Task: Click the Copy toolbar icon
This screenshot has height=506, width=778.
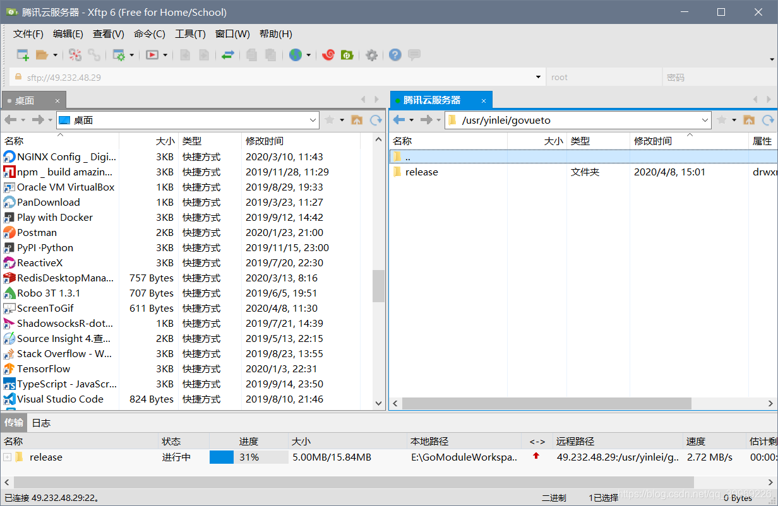Action: (x=251, y=55)
